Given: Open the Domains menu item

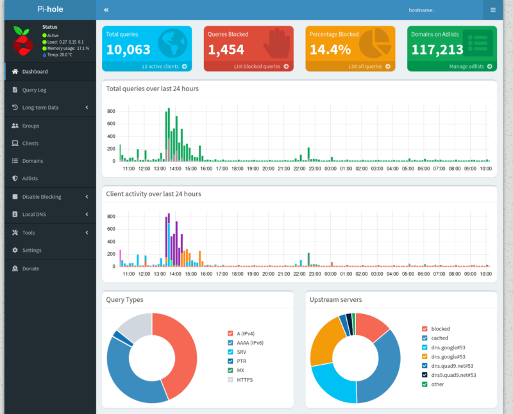Looking at the screenshot, I should [x=33, y=161].
